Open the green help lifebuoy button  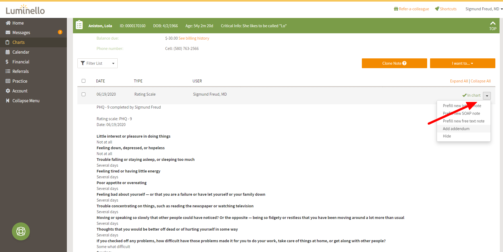(21, 231)
